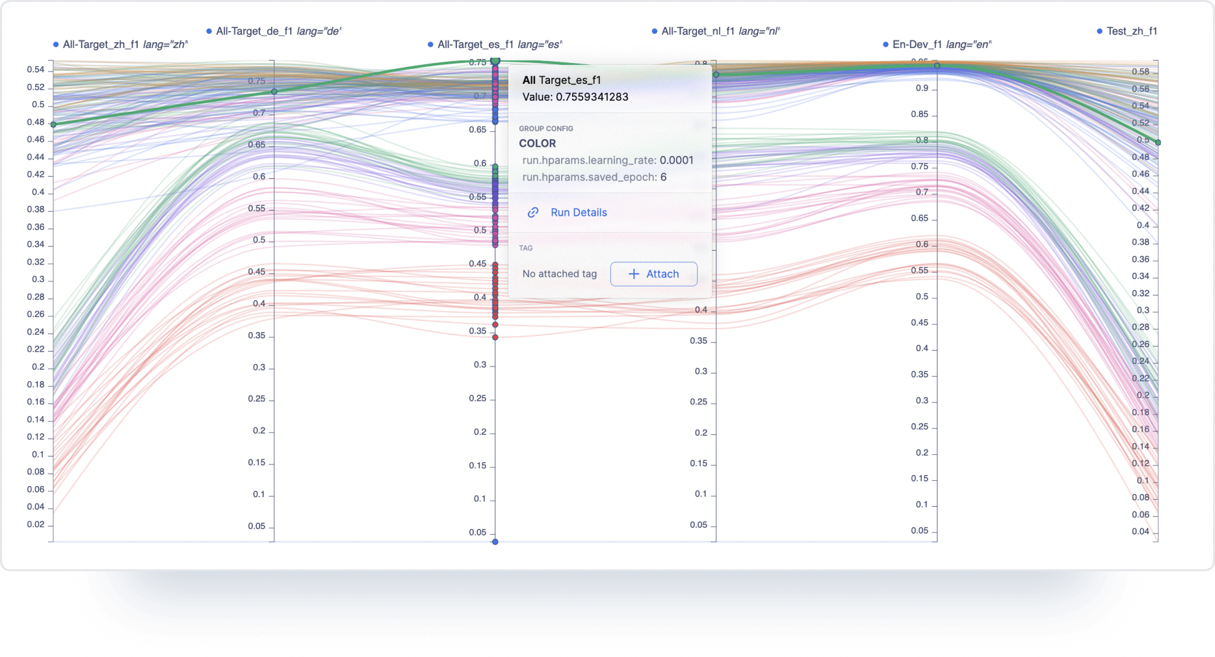Image resolution: width=1215 pixels, height=657 pixels.
Task: Click the blue dot before All-Target_de_f1
Action: (x=209, y=31)
